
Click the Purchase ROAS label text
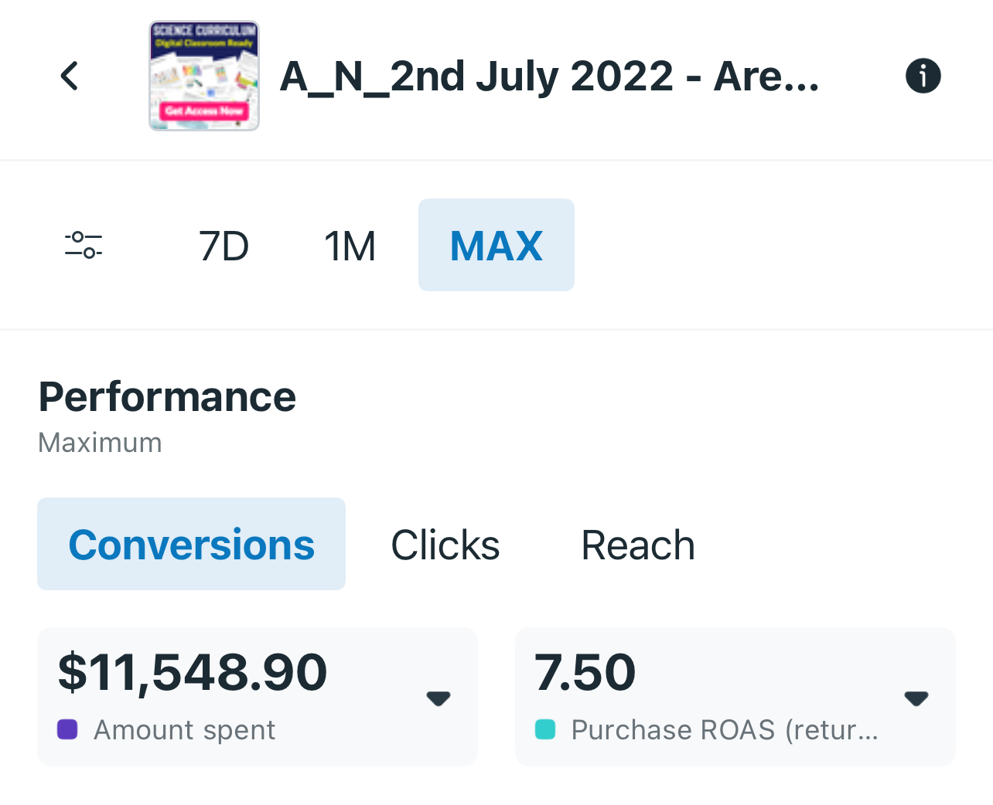coord(725,730)
